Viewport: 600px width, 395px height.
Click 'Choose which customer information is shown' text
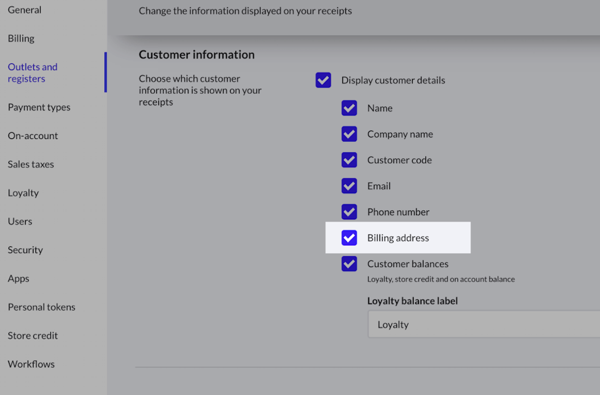pos(200,90)
